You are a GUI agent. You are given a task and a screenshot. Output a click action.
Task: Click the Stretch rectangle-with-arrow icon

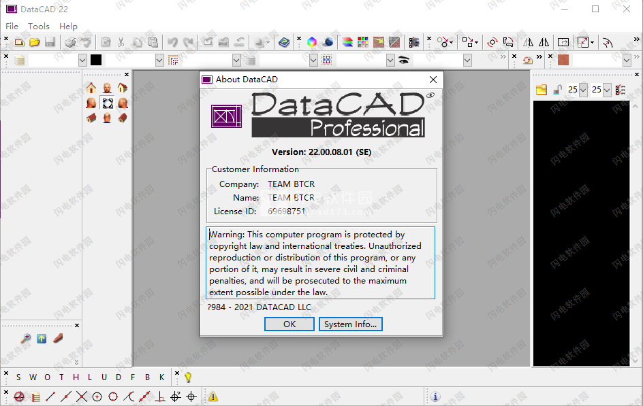[x=563, y=42]
